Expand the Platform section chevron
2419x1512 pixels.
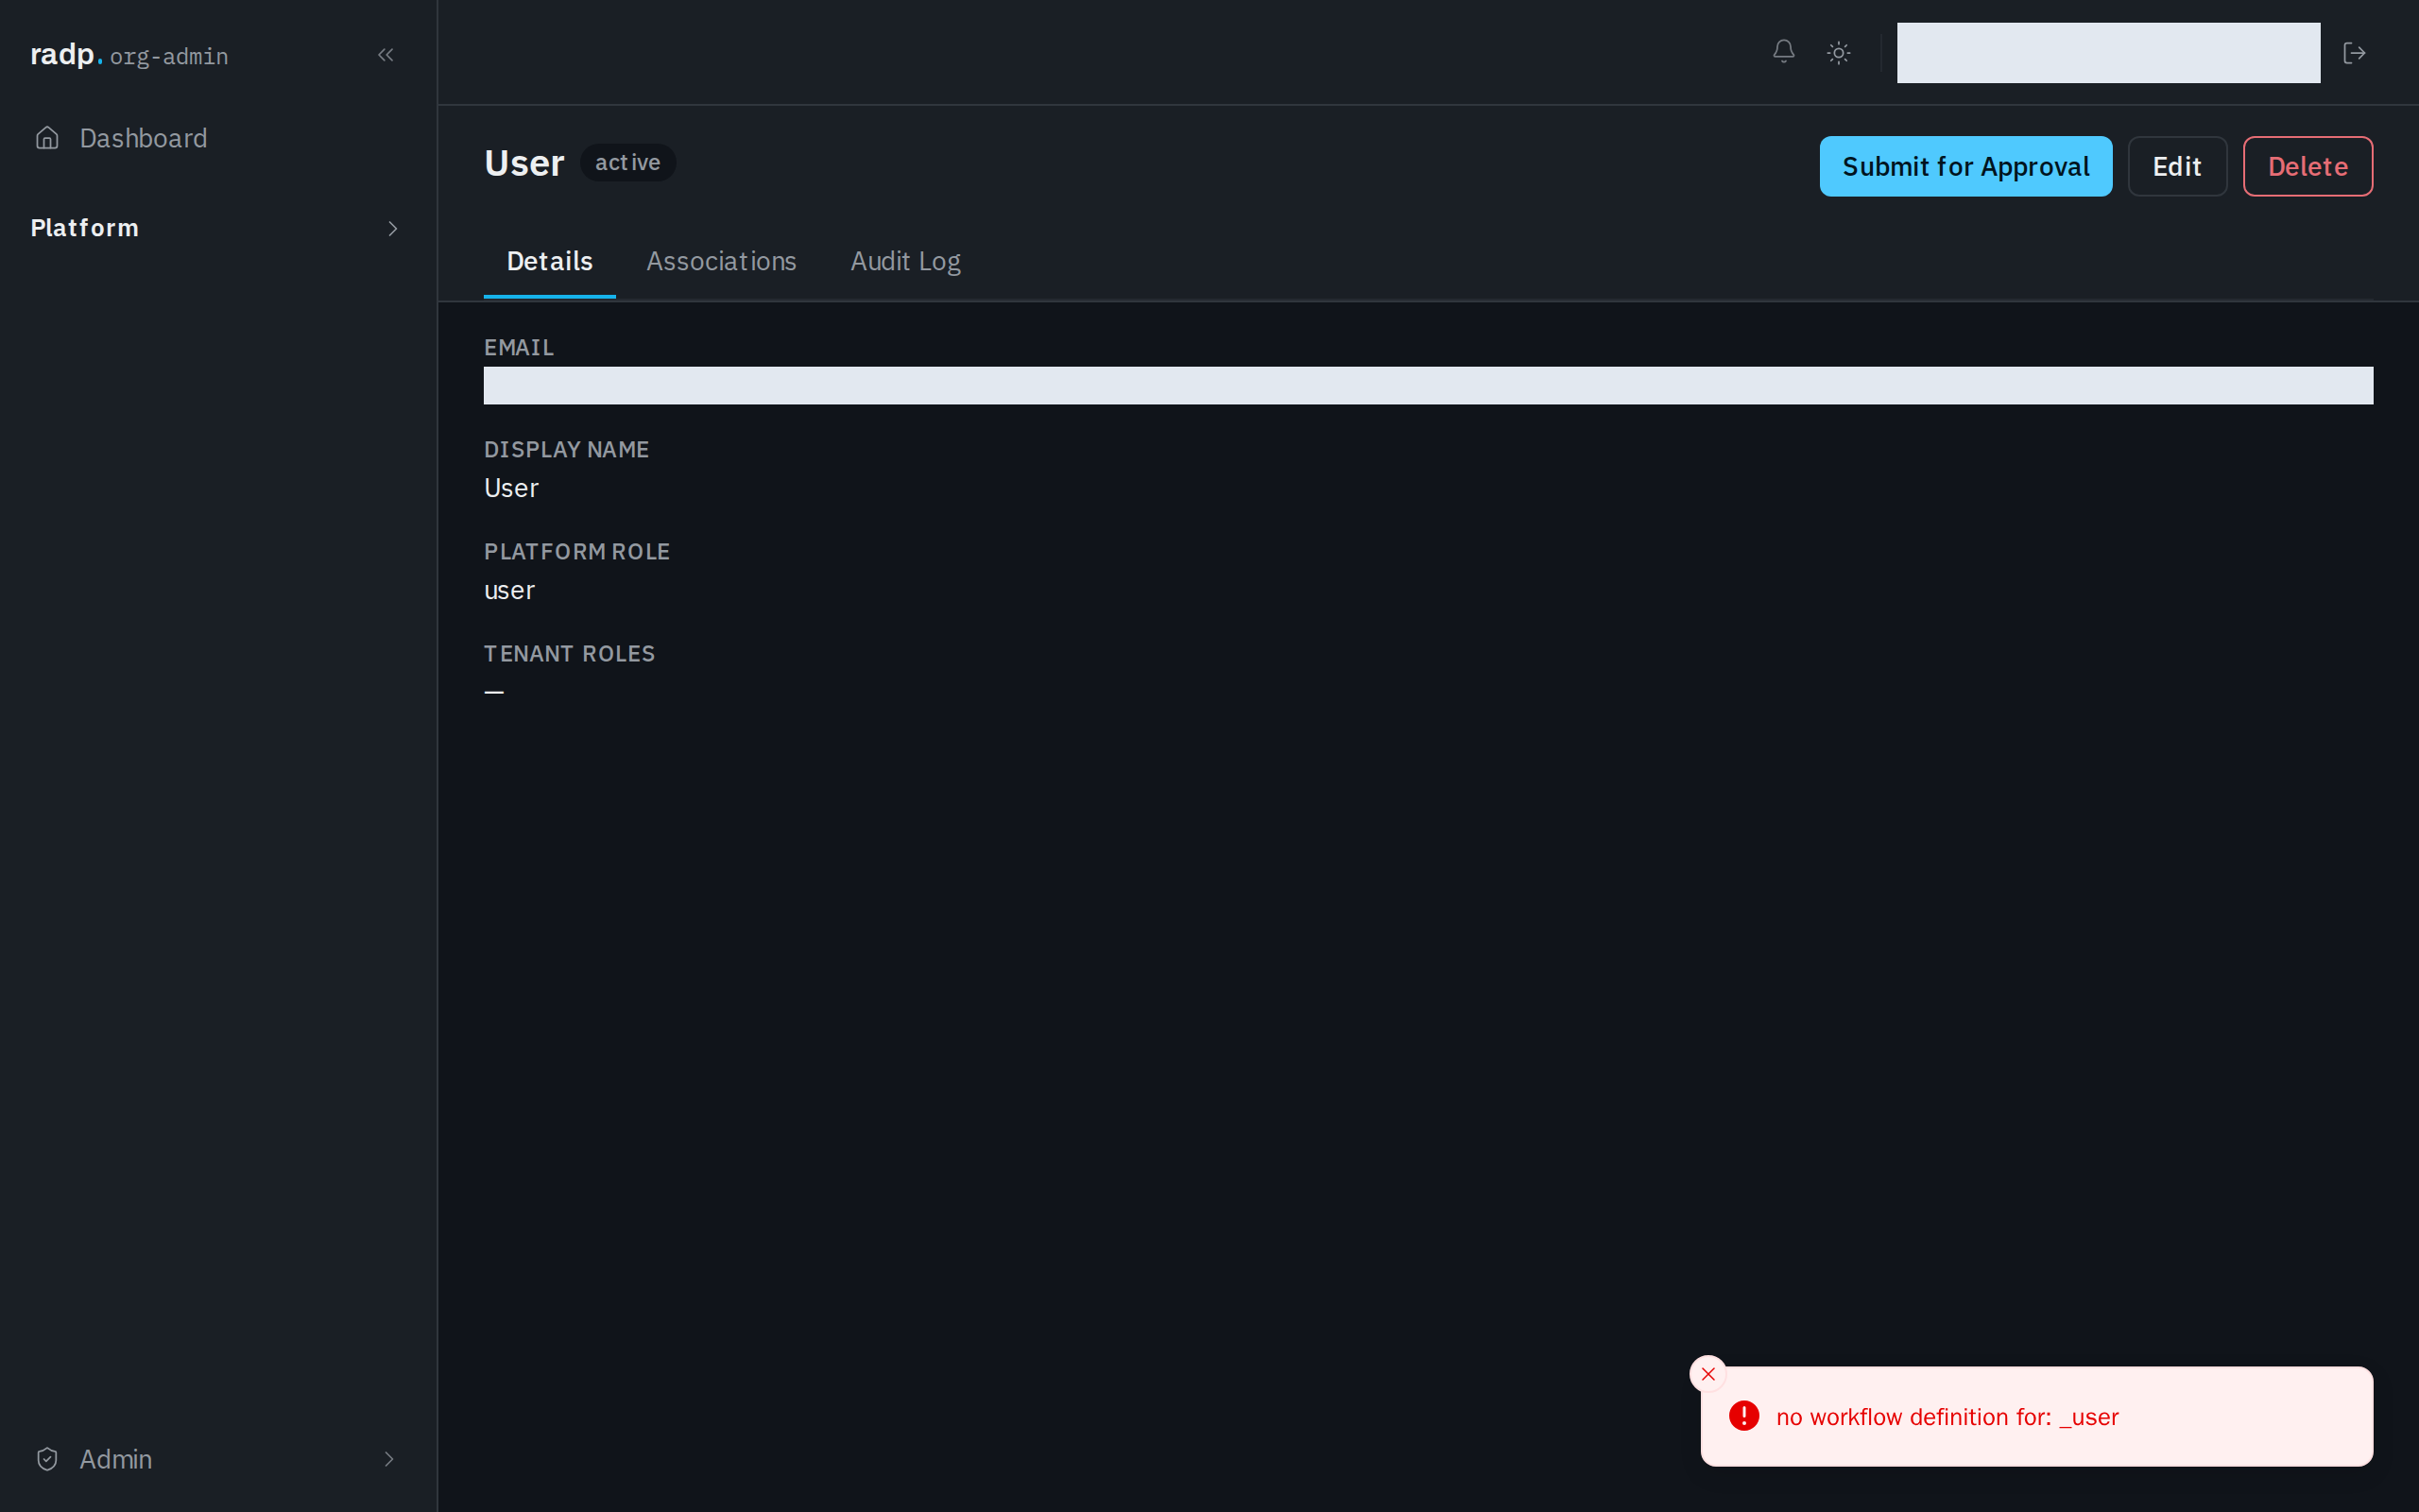tap(392, 229)
